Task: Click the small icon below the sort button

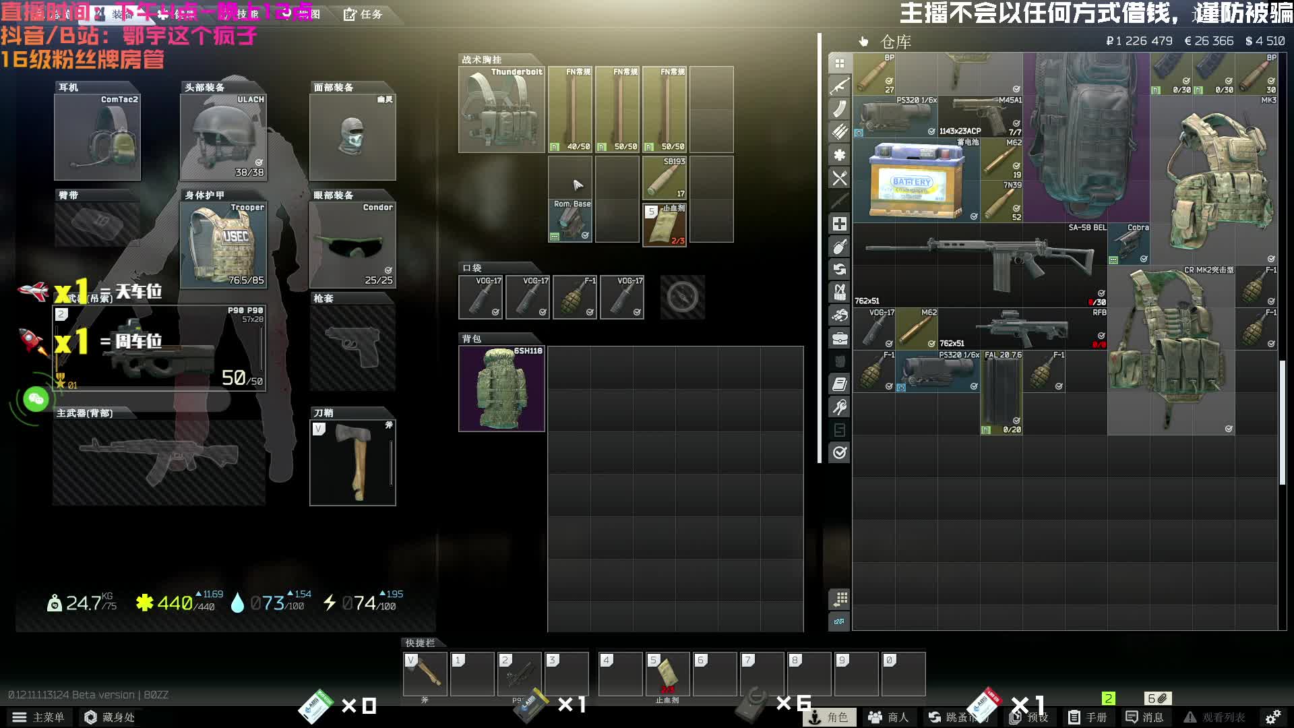Action: 839,621
